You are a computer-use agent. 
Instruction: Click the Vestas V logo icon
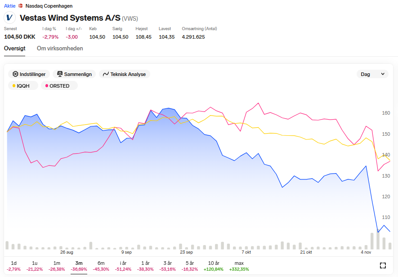[9, 18]
